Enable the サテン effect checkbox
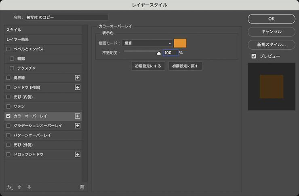 (x=8, y=106)
